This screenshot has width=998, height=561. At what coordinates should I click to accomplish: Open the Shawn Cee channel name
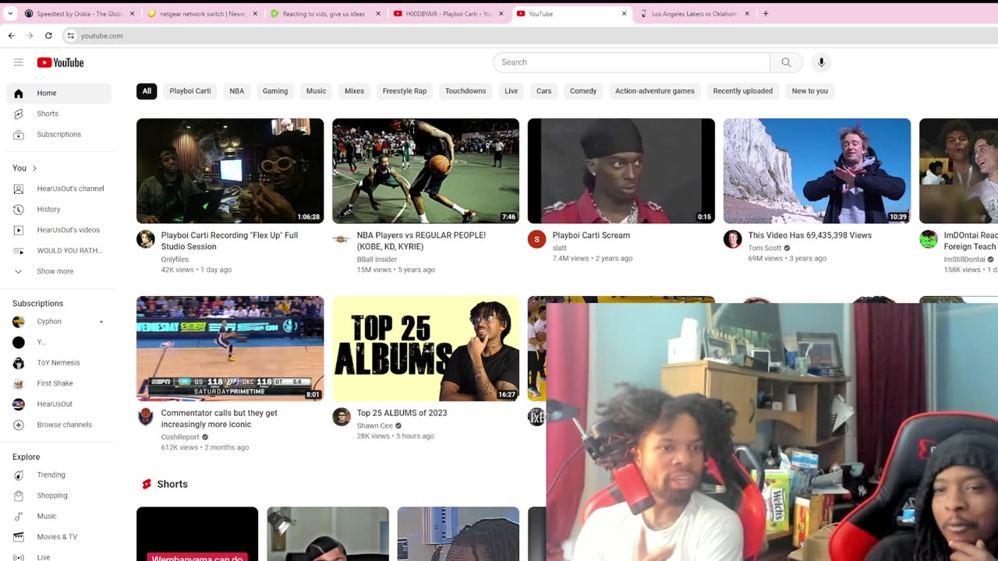pos(375,425)
